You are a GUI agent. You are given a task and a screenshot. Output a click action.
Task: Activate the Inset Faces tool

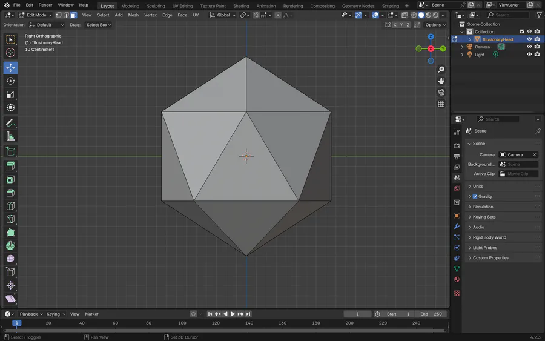pos(10,179)
